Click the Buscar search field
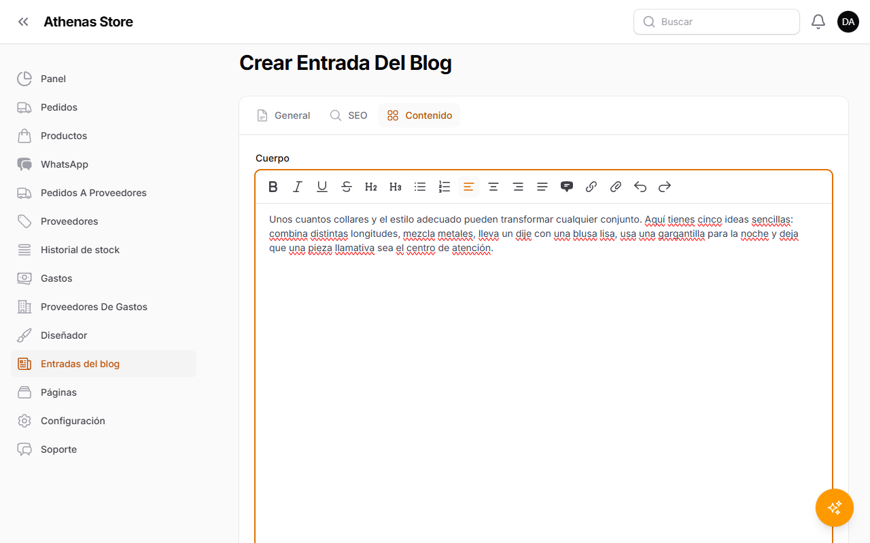The width and height of the screenshot is (870, 543). (716, 22)
